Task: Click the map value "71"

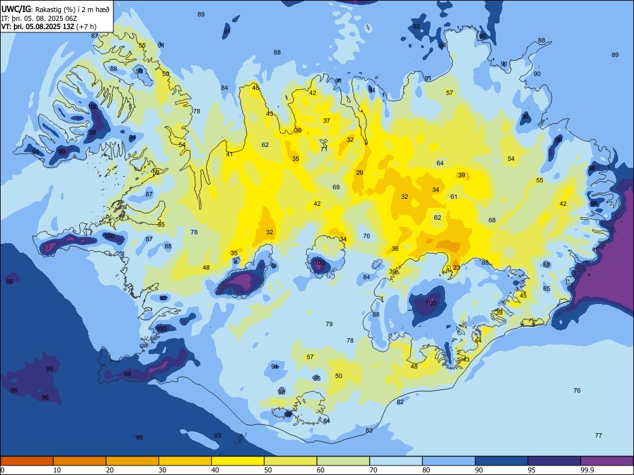Action: [324, 149]
